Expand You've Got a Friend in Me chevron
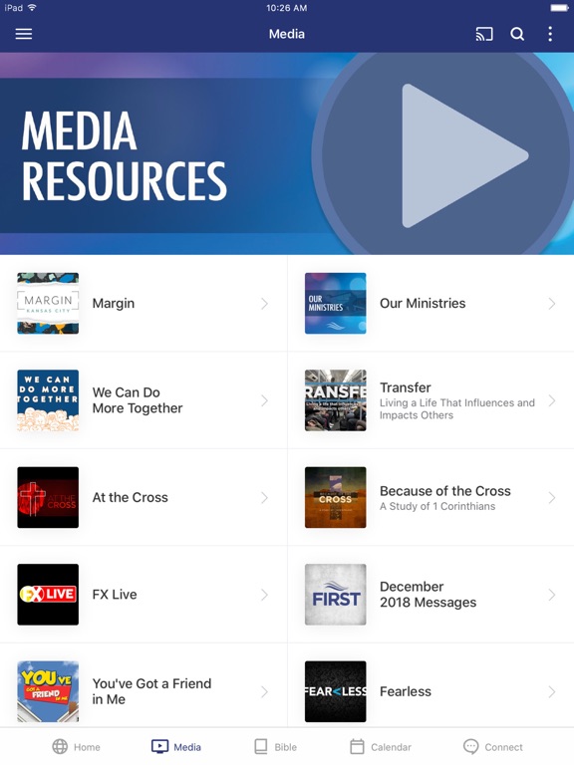The image size is (574, 765). click(264, 692)
